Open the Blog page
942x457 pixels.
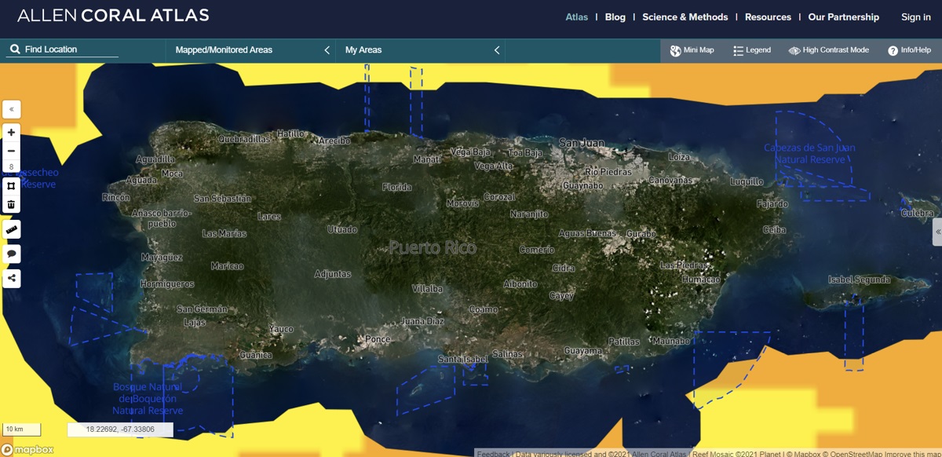615,17
